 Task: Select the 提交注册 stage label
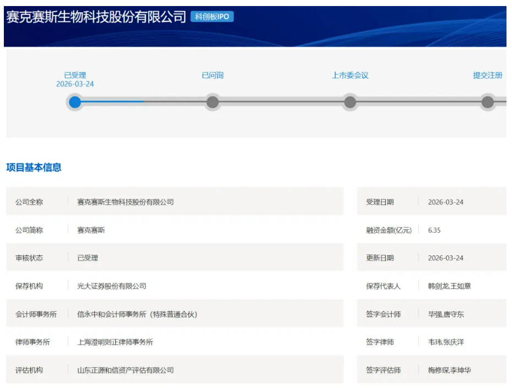(487, 75)
